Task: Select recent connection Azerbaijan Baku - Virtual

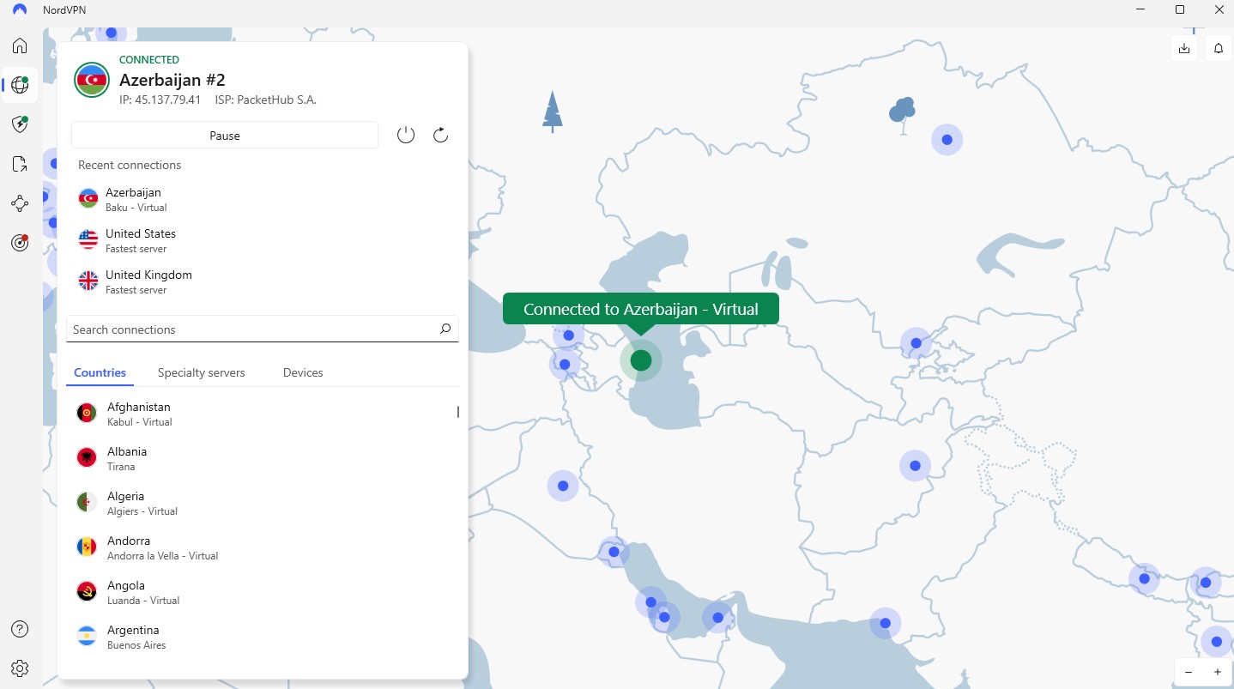Action: coord(263,199)
